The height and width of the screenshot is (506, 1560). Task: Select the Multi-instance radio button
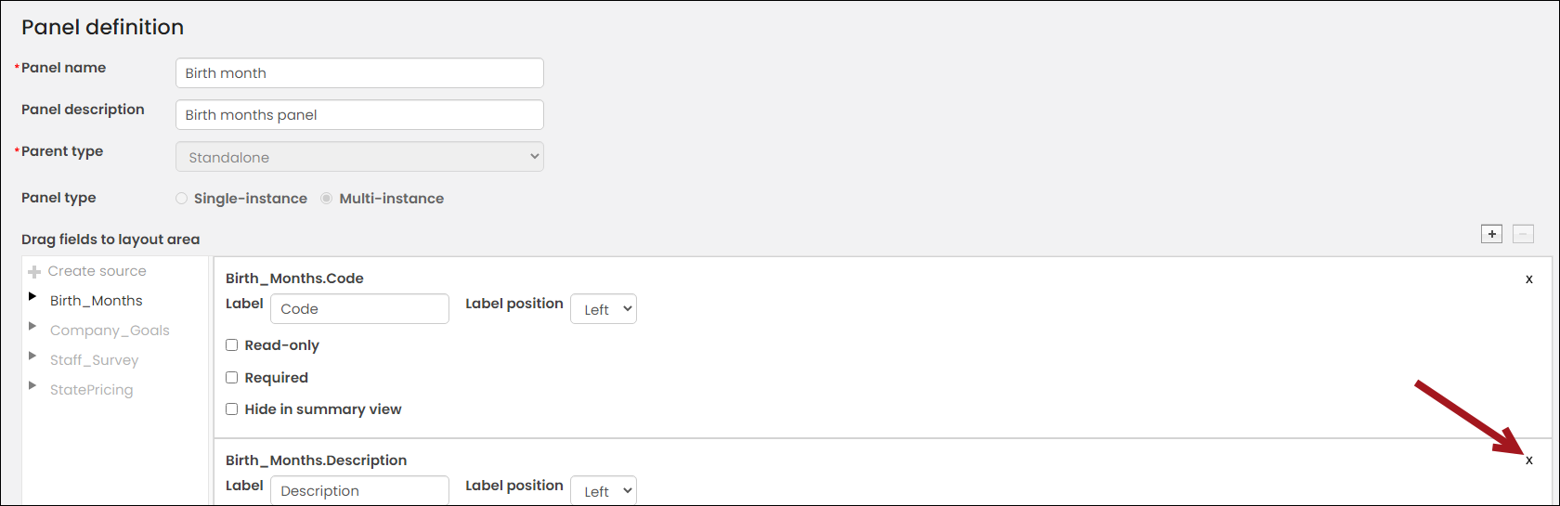coord(327,199)
